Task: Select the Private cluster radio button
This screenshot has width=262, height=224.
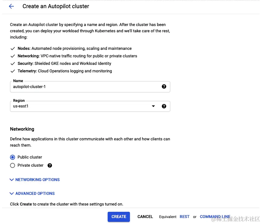Action: tap(13, 165)
